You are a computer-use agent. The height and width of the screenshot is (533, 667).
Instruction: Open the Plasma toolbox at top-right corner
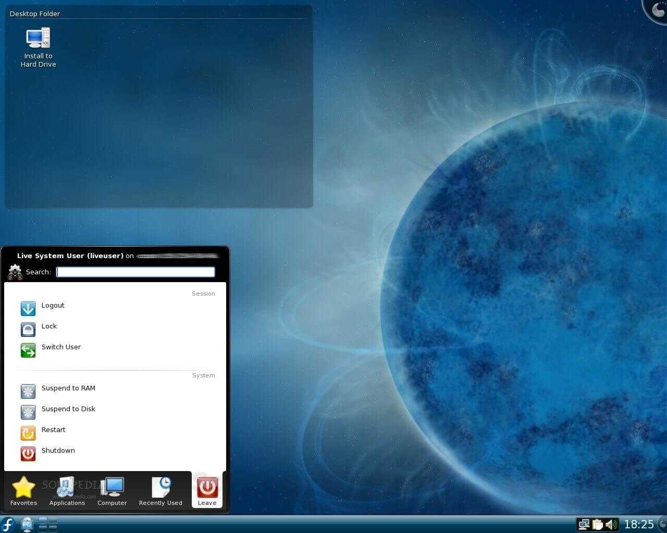click(x=657, y=10)
